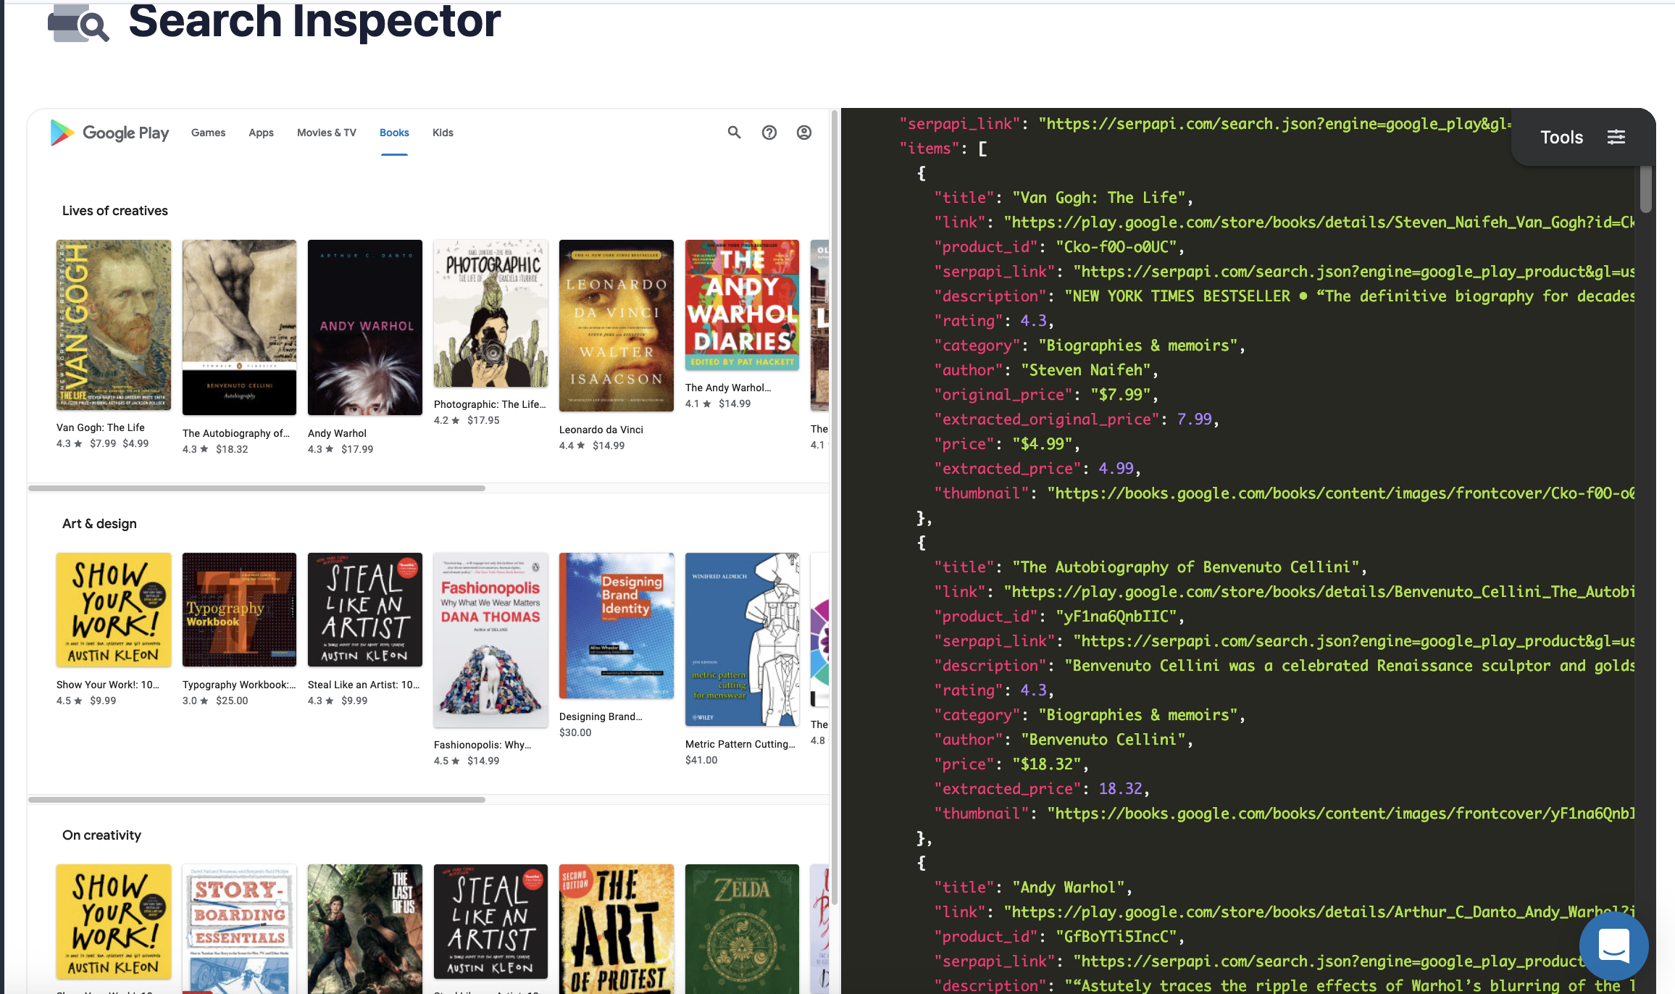Click the account profile icon
Image resolution: width=1675 pixels, height=994 pixels.
click(x=803, y=133)
